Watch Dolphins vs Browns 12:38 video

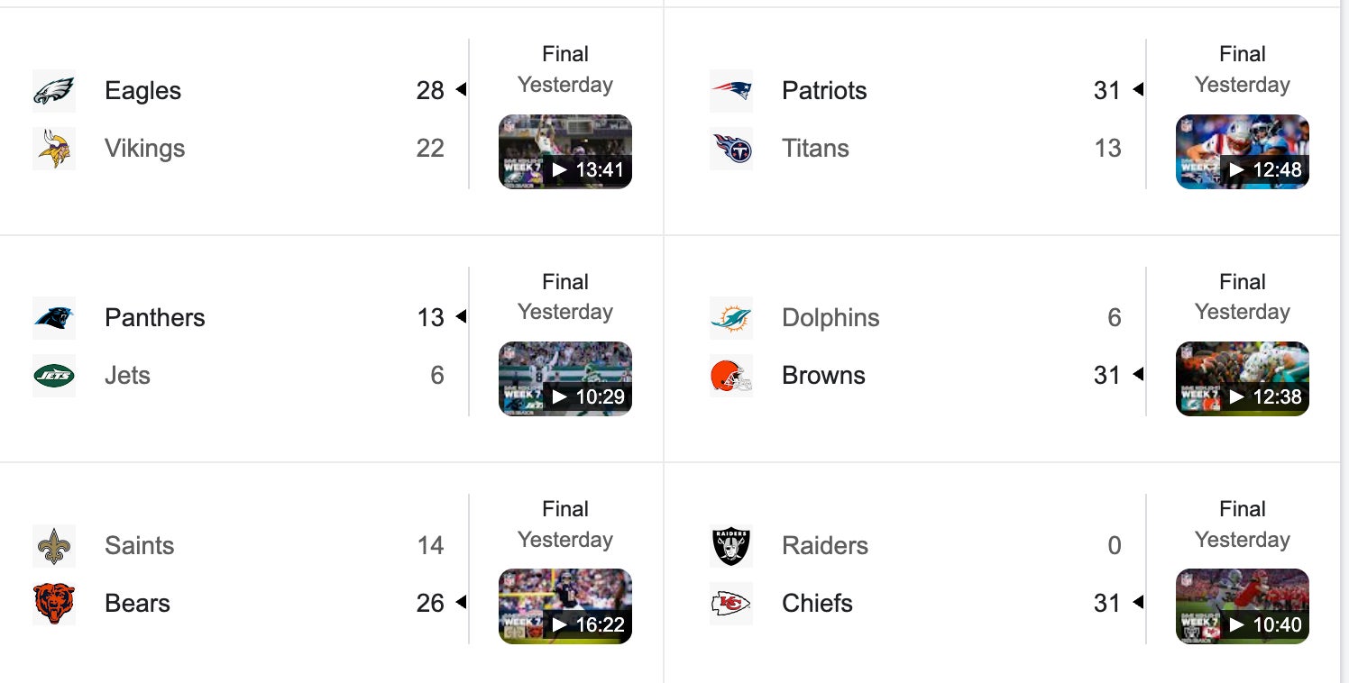pos(1243,378)
